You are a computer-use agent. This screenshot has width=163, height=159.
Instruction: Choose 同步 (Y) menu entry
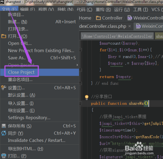click(x=39, y=133)
